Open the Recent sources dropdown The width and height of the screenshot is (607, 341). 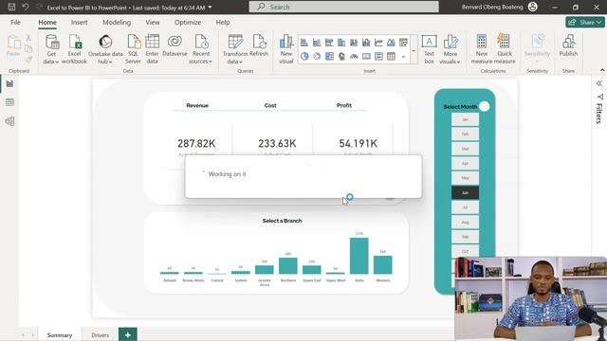(x=200, y=58)
